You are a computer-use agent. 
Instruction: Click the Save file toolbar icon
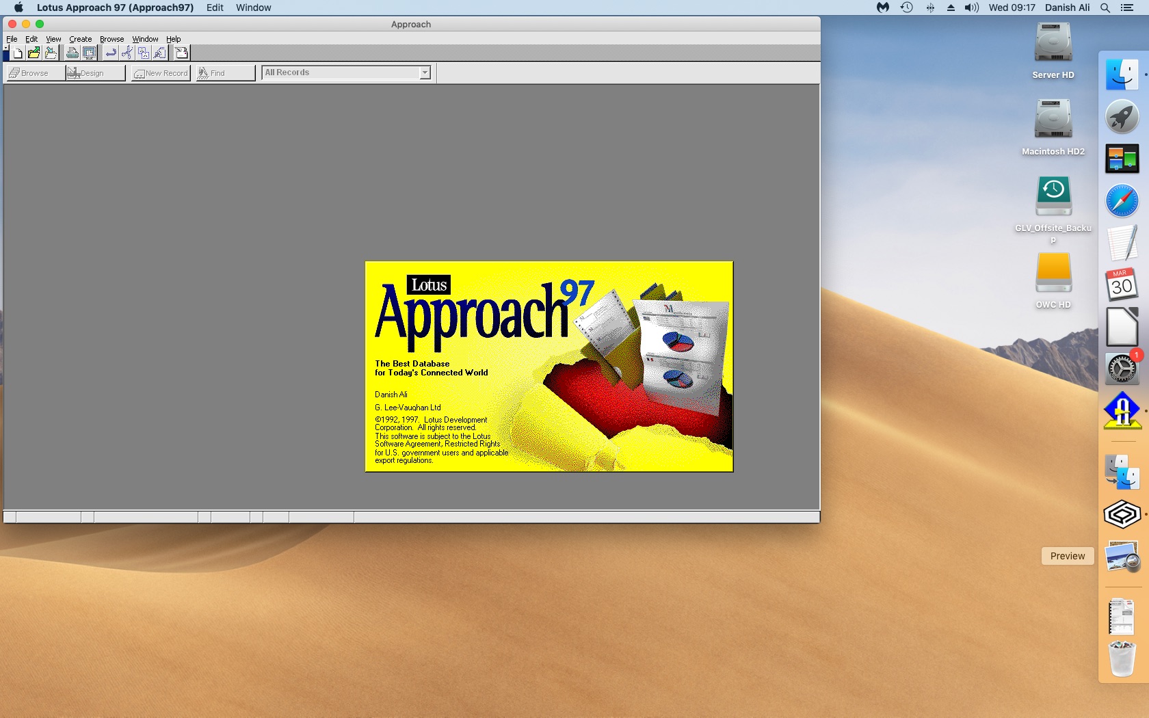[x=50, y=53]
